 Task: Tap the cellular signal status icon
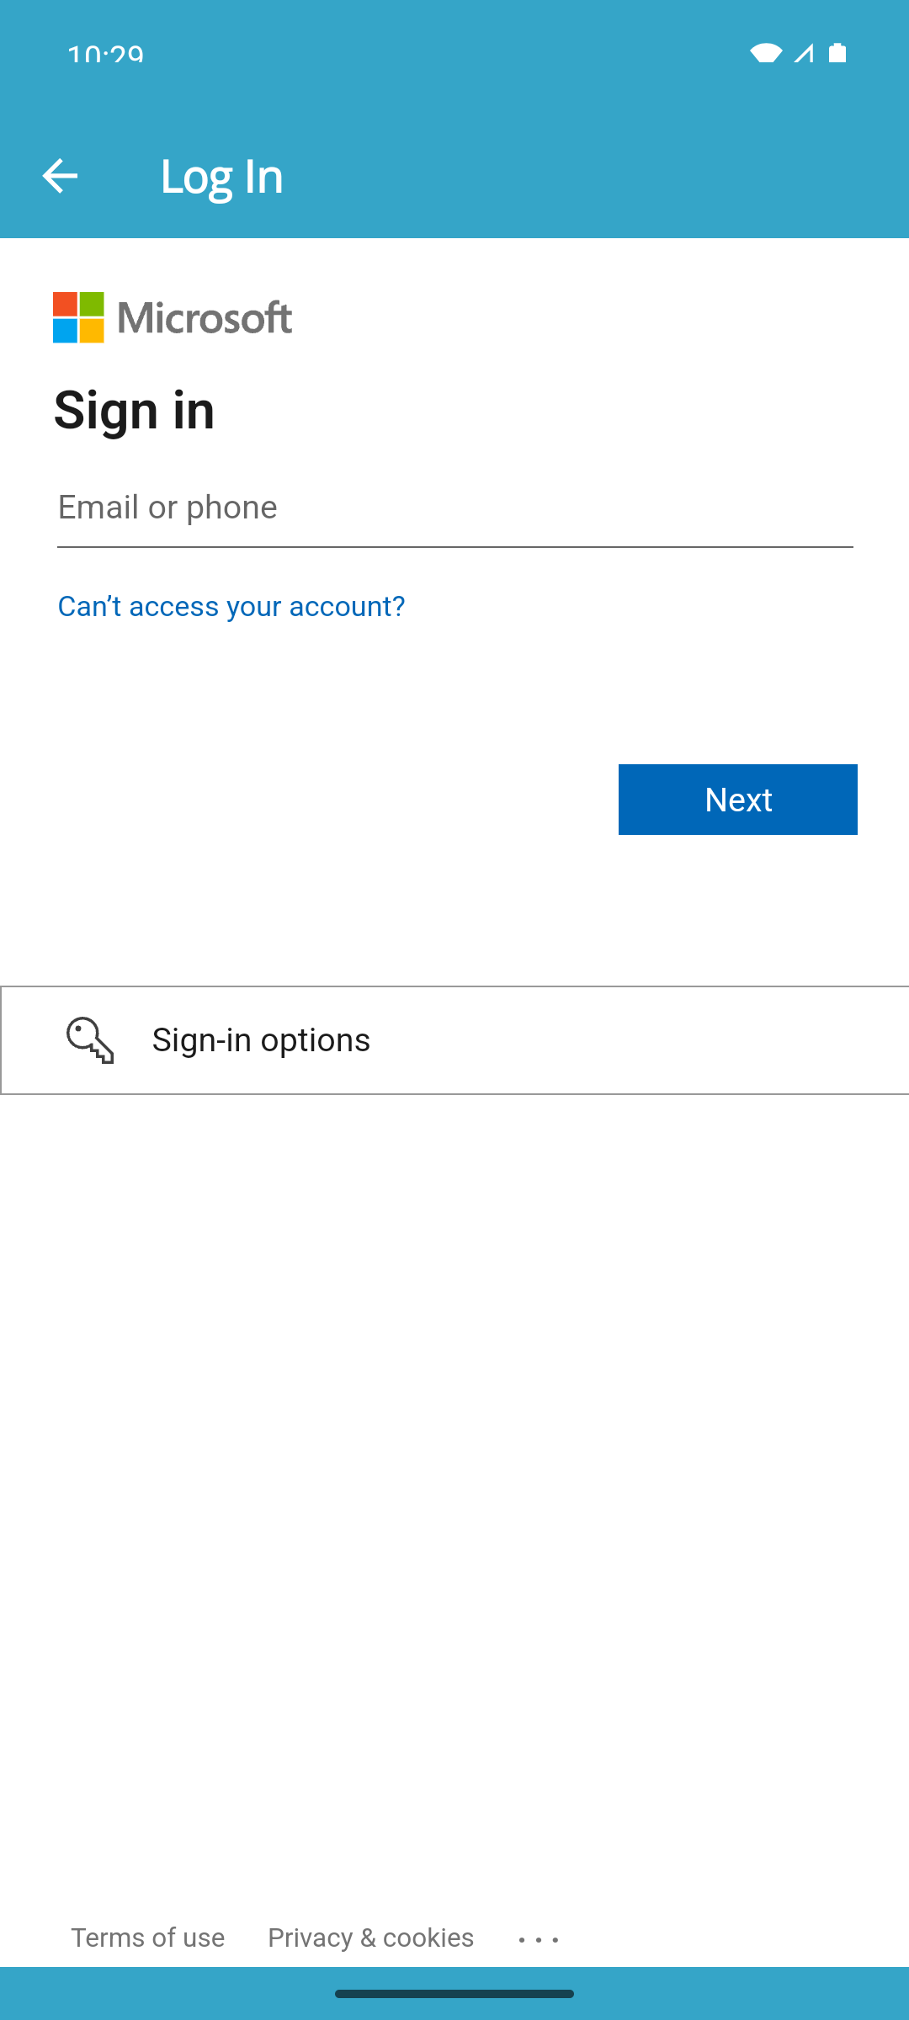[804, 53]
